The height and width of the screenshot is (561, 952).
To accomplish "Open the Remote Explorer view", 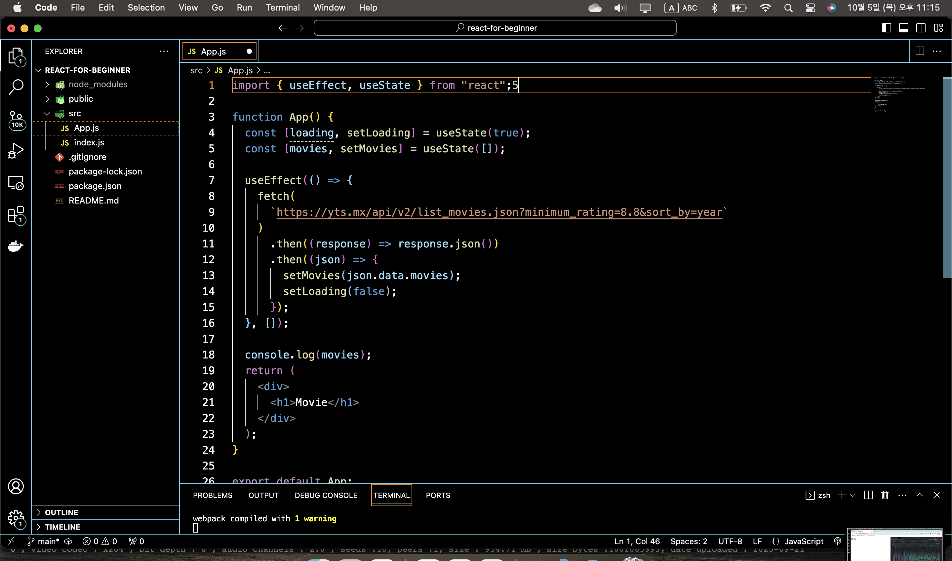I will tap(16, 183).
